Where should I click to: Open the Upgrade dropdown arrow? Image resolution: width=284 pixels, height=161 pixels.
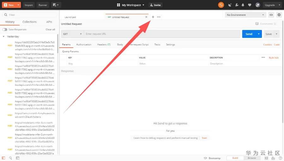(x=279, y=5)
